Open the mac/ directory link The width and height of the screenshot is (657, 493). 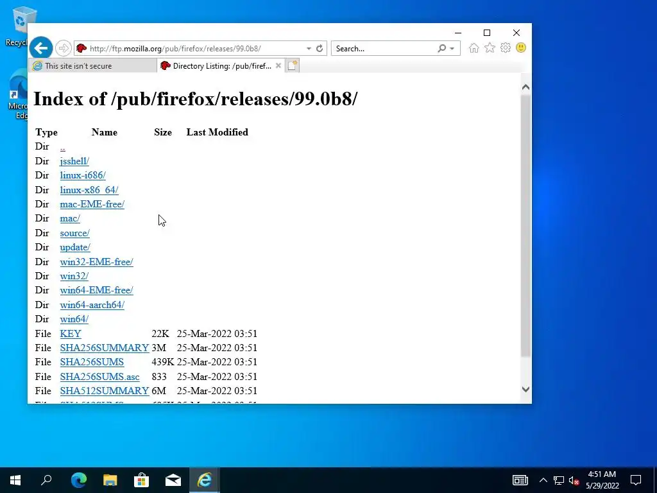click(70, 218)
